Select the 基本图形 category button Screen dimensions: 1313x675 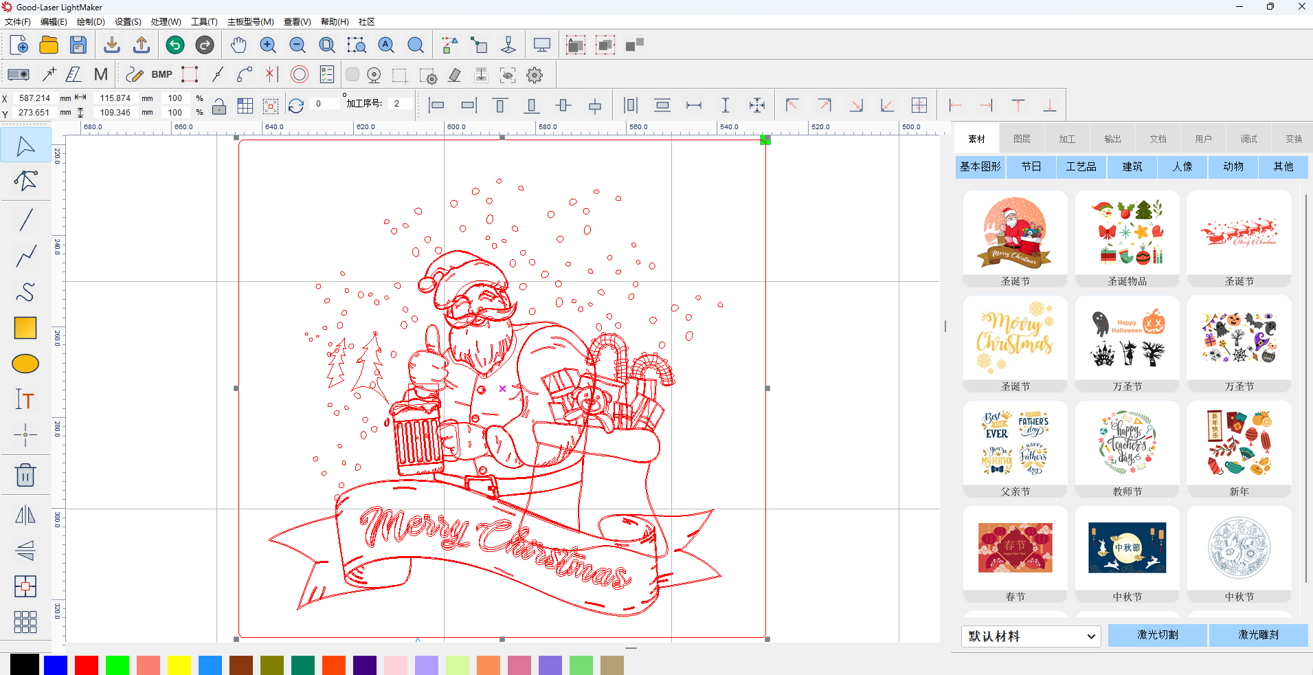[980, 166]
